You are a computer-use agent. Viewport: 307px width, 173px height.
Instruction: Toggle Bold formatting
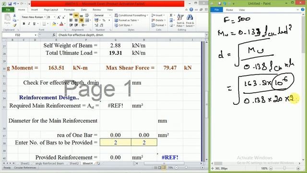click(24, 24)
